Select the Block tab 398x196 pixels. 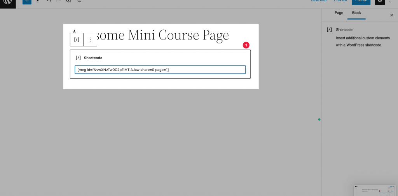tap(356, 13)
